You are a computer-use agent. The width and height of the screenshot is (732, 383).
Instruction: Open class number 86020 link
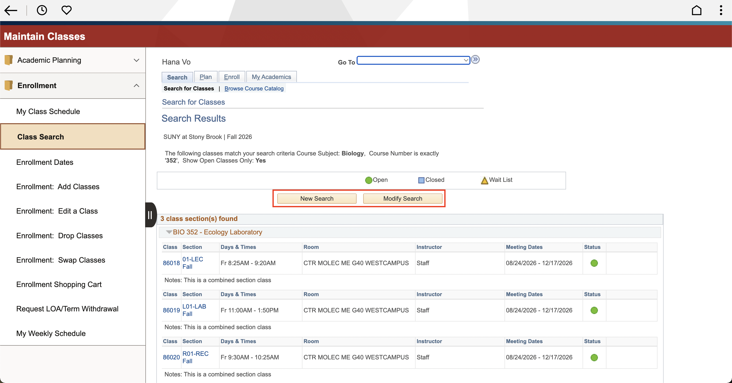click(x=171, y=357)
